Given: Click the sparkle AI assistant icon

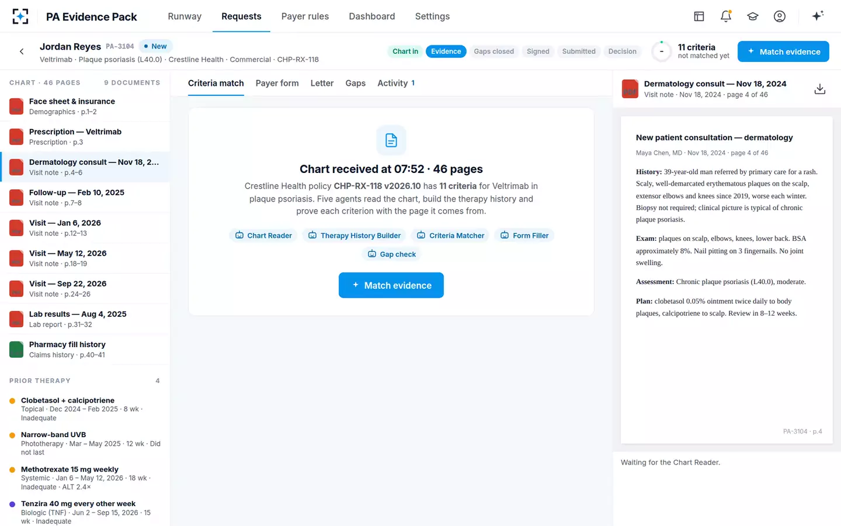Looking at the screenshot, I should coord(818,16).
